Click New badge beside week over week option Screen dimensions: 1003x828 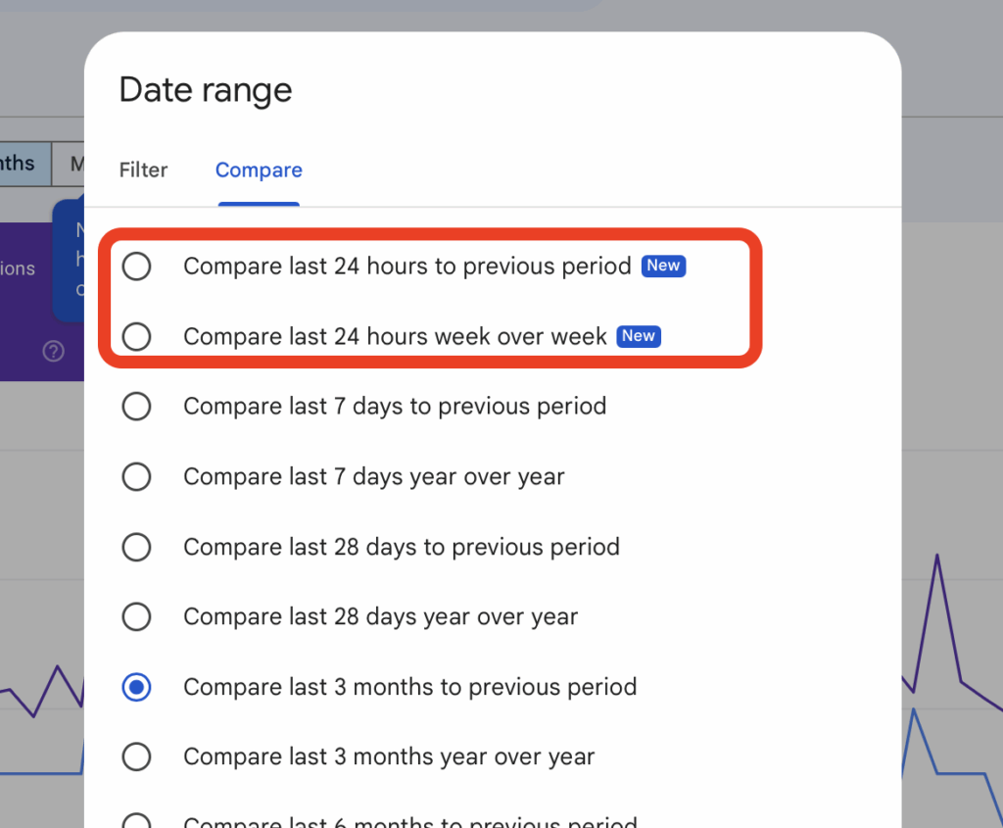click(639, 336)
